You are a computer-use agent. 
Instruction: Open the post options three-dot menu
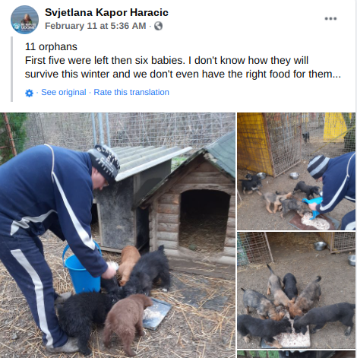tap(330, 18)
